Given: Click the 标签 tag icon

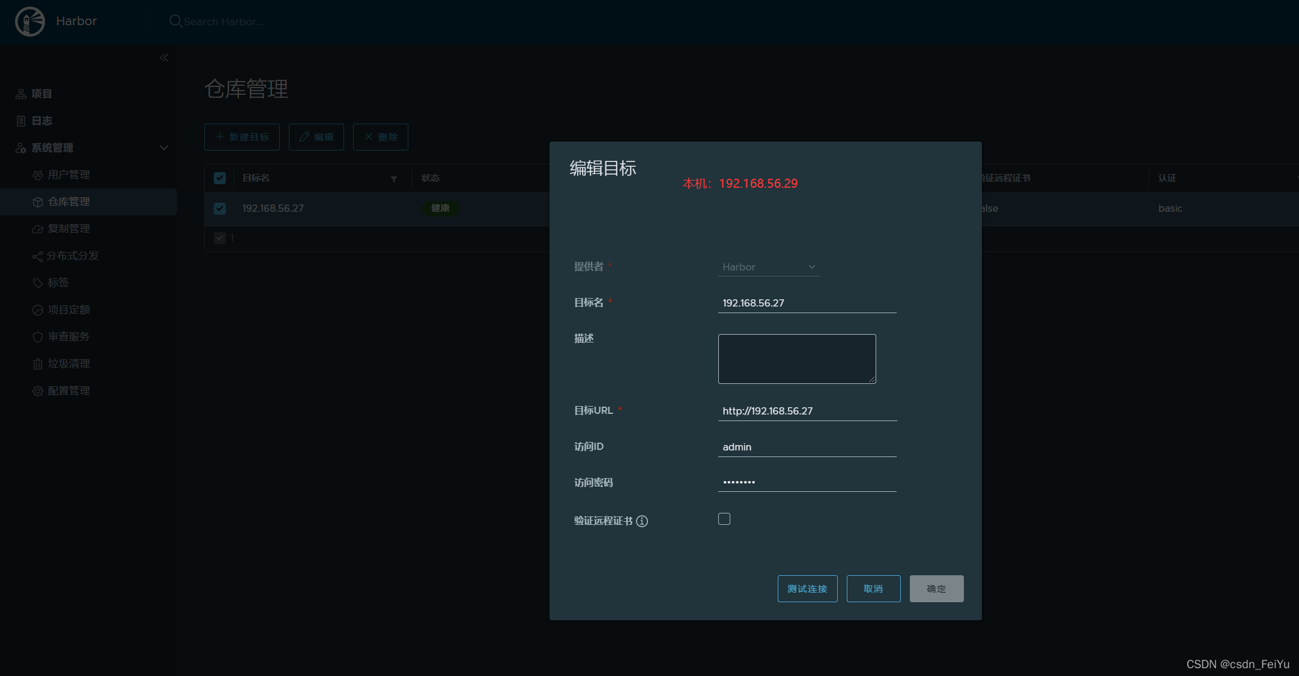Looking at the screenshot, I should pos(38,283).
